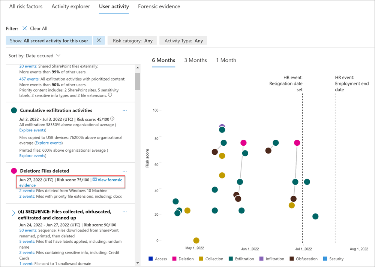Open the Activity Type filter dropdown

tap(183, 41)
